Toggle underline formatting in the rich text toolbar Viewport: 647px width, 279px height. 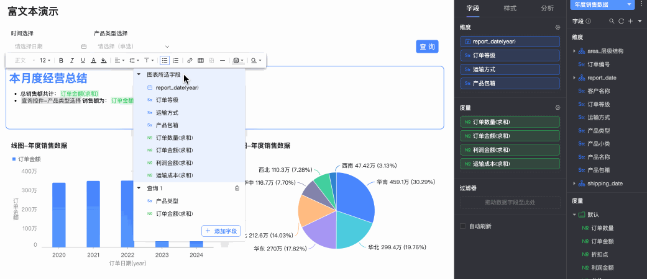[83, 61]
